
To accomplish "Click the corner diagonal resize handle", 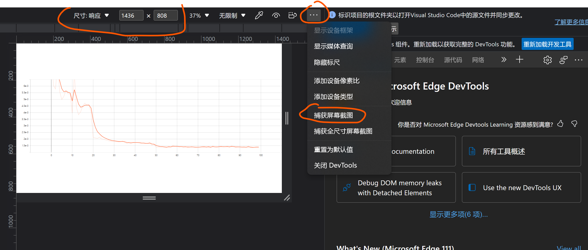I will pyautogui.click(x=287, y=198).
